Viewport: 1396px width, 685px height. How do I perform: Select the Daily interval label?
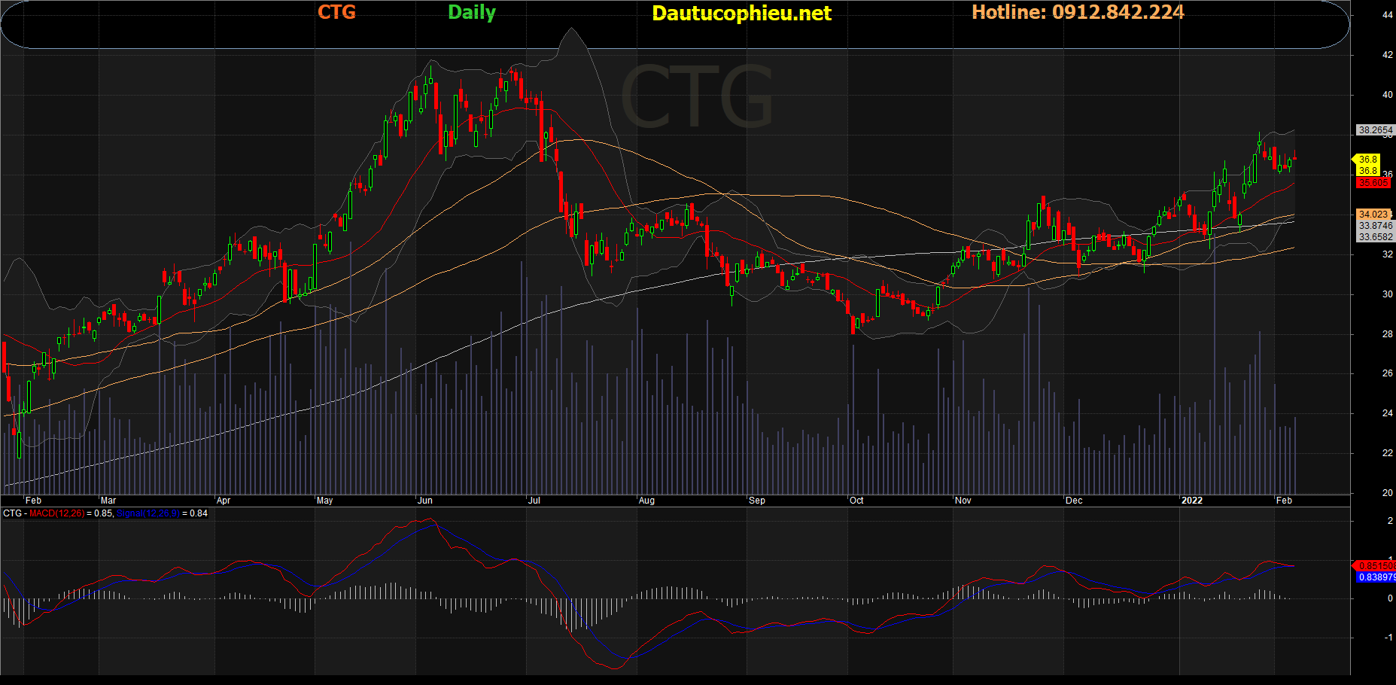coord(471,13)
